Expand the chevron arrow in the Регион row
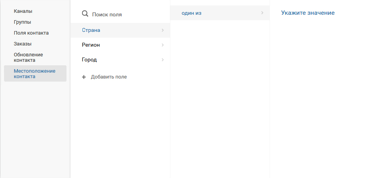The height and width of the screenshot is (178, 366). 163,45
